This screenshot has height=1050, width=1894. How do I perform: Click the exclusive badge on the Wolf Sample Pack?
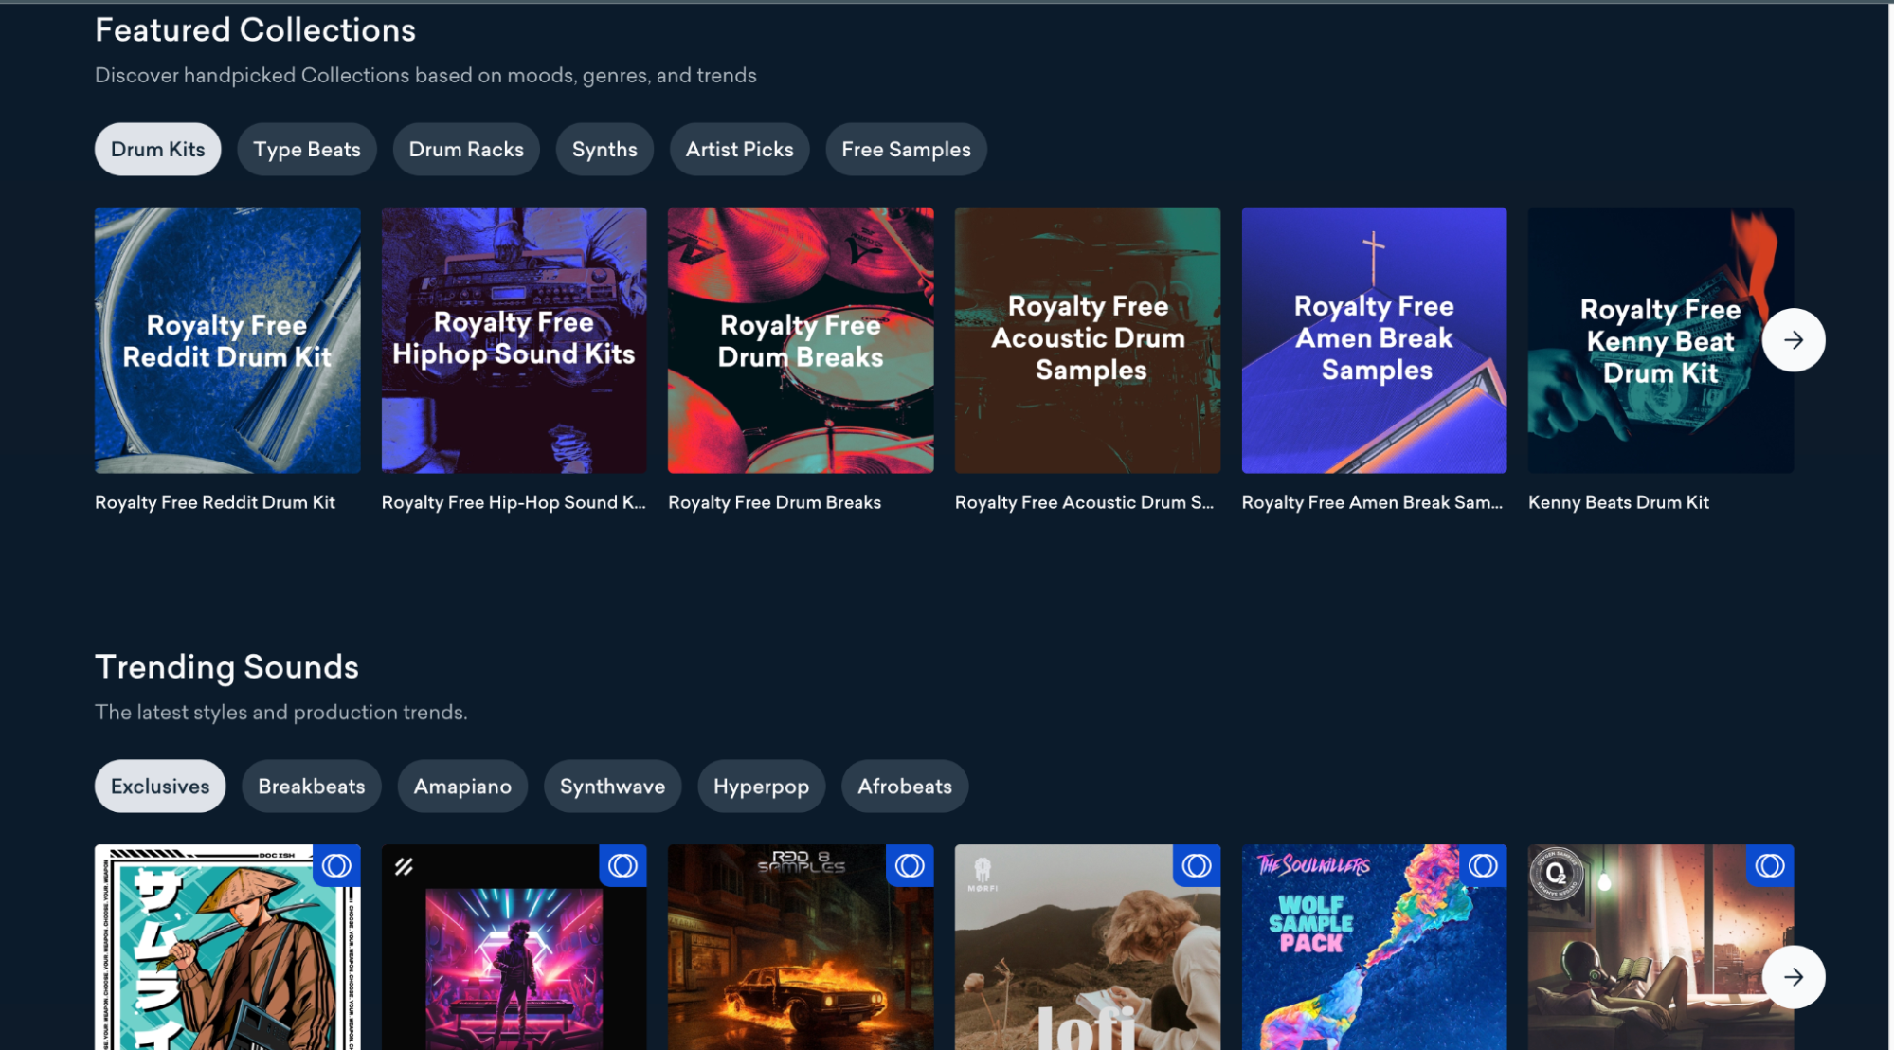tap(1482, 865)
